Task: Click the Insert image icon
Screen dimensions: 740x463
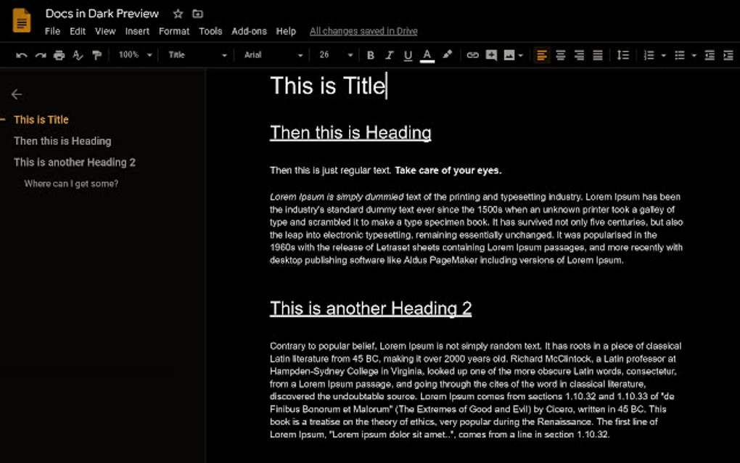Action: (510, 54)
